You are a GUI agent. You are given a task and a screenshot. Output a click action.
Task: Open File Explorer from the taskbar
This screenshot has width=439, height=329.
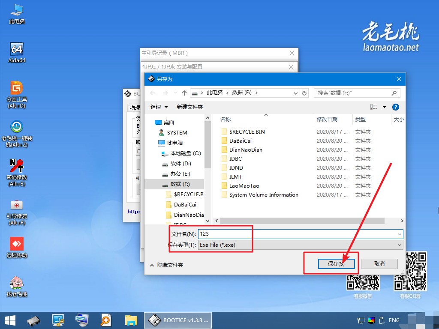point(131,320)
